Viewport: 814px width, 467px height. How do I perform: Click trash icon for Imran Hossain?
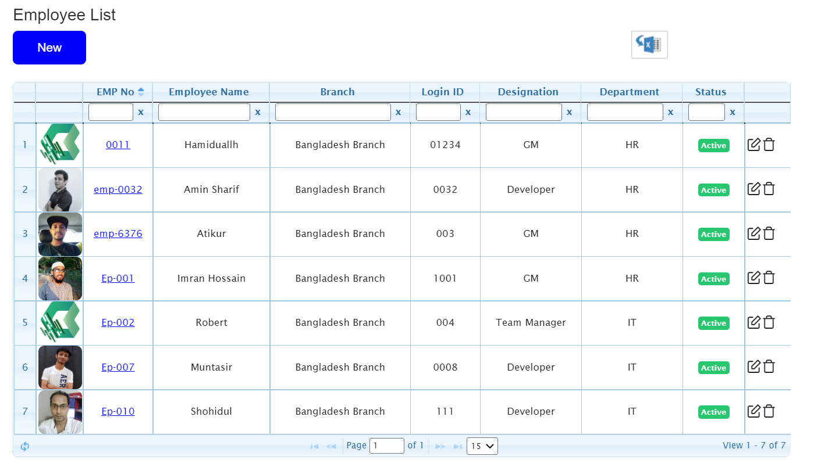[x=769, y=278]
